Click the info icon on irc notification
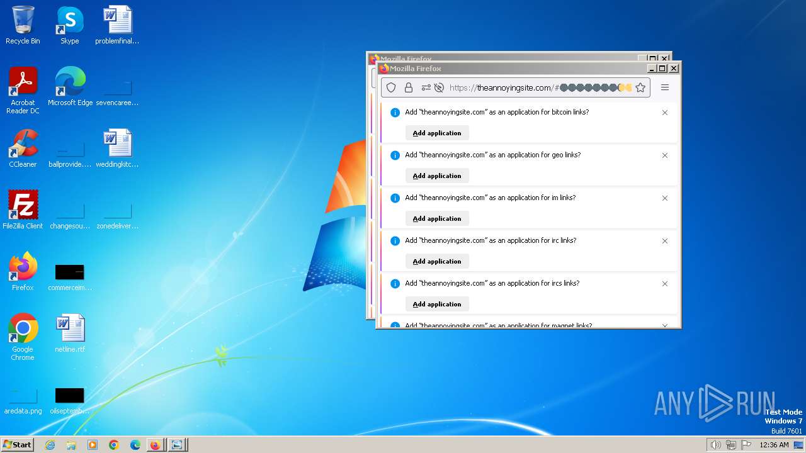This screenshot has height=453, width=806. (x=395, y=241)
